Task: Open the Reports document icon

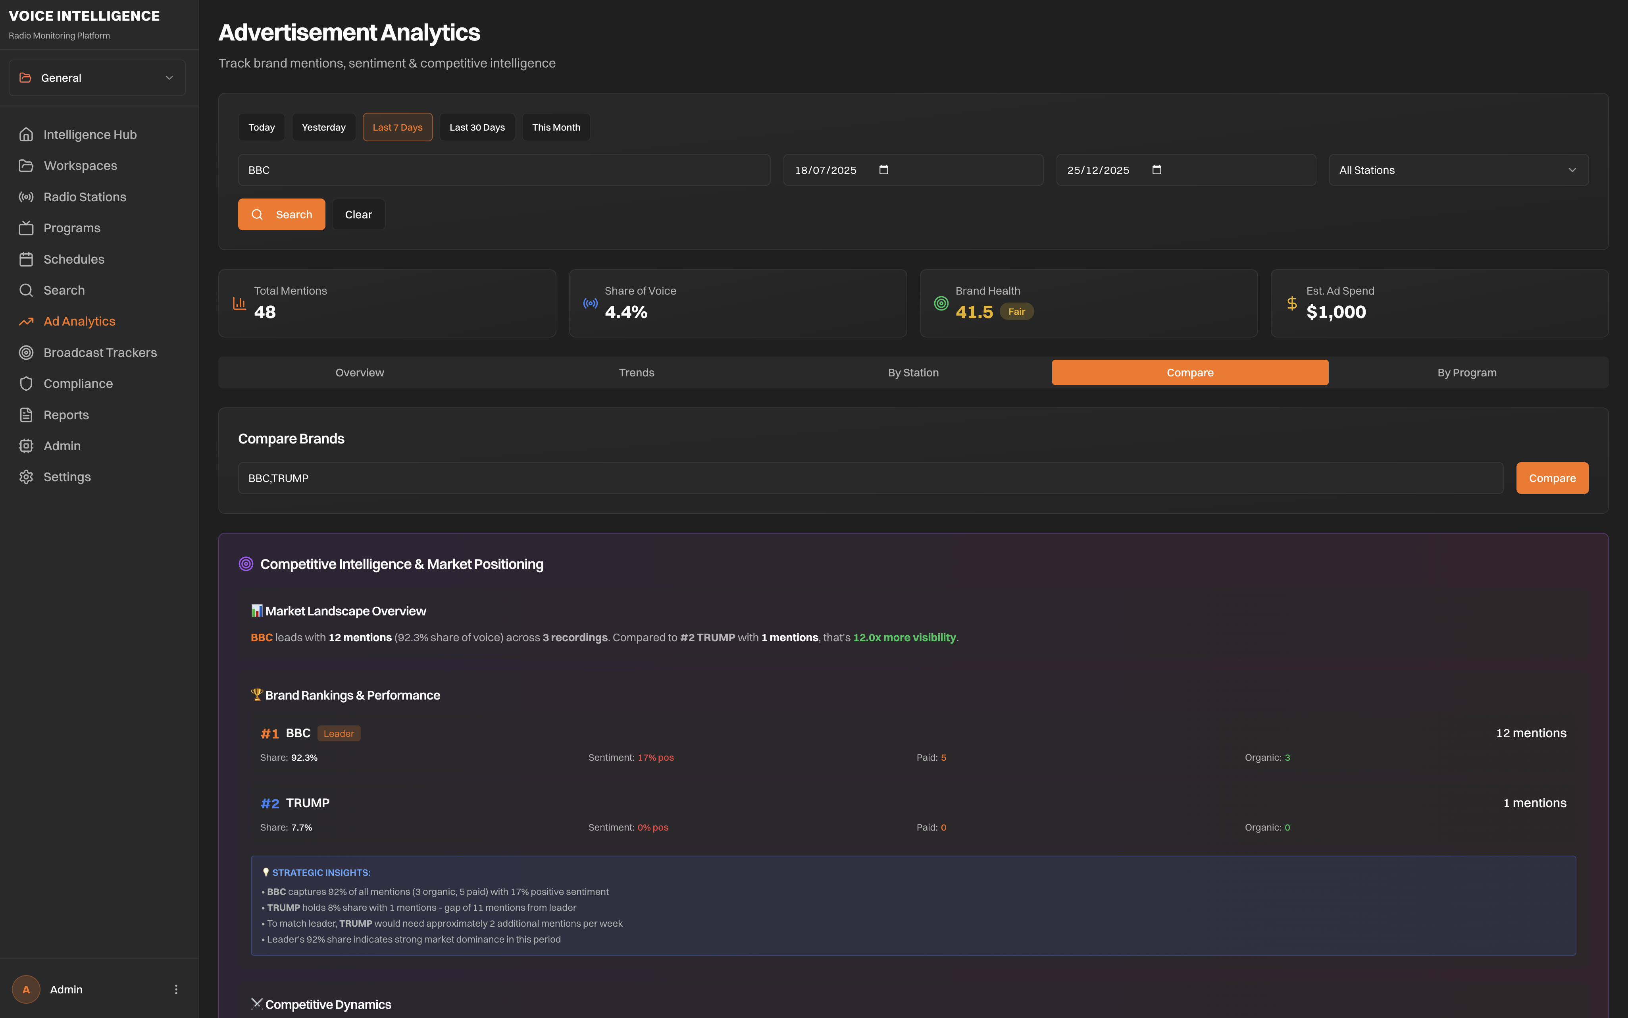Action: coord(26,415)
